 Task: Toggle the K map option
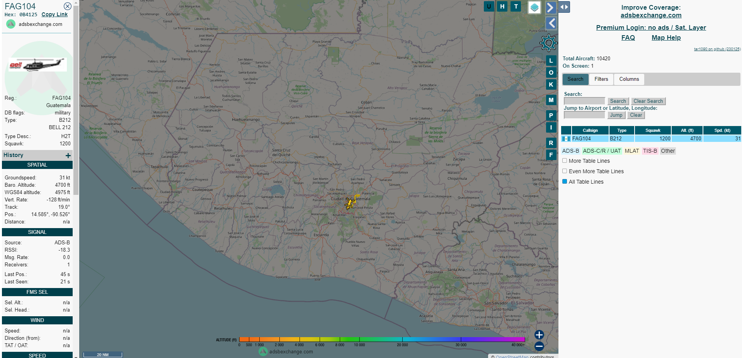click(x=551, y=85)
